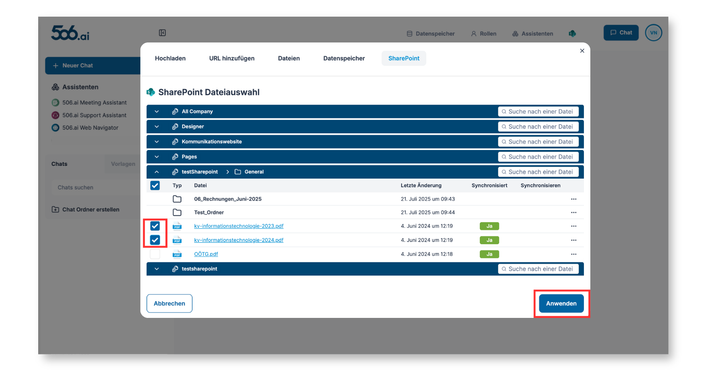
Task: Click PDF icon of kv-informationstechnologie-2024.pdf
Action: [177, 240]
